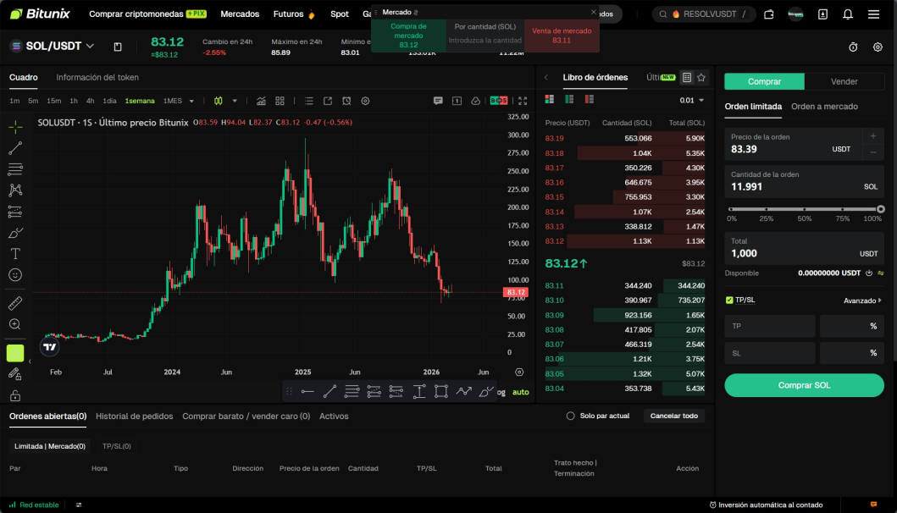The height and width of the screenshot is (513, 897).
Task: Toggle fullscreen chart view
Action: point(523,101)
